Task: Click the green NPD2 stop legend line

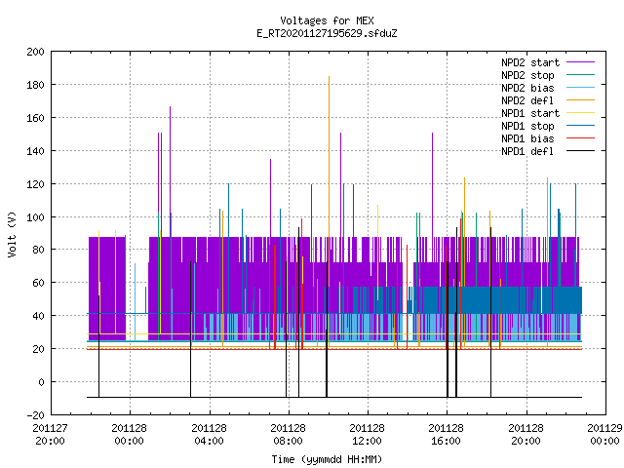Action: pyautogui.click(x=580, y=75)
